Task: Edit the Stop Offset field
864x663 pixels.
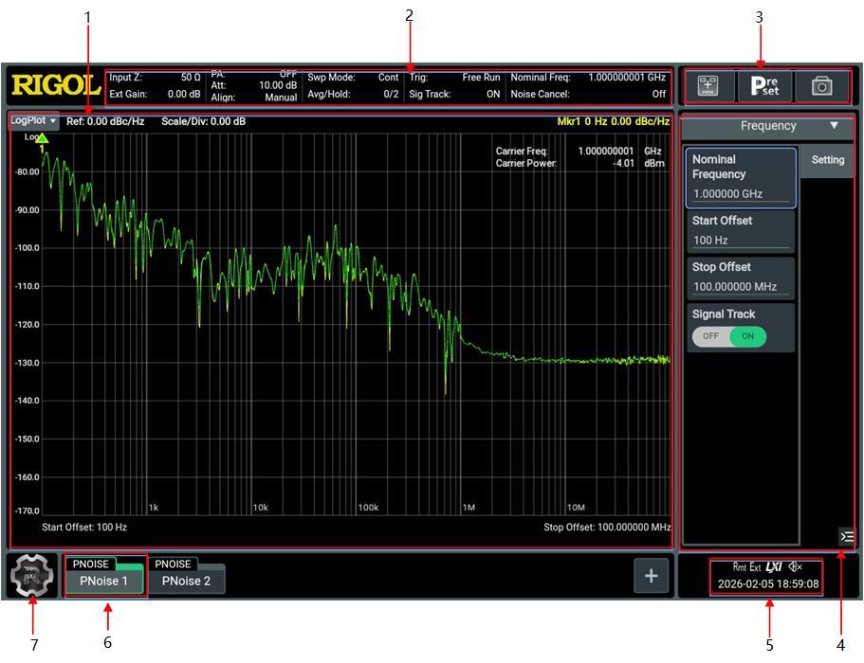Action: tap(741, 278)
